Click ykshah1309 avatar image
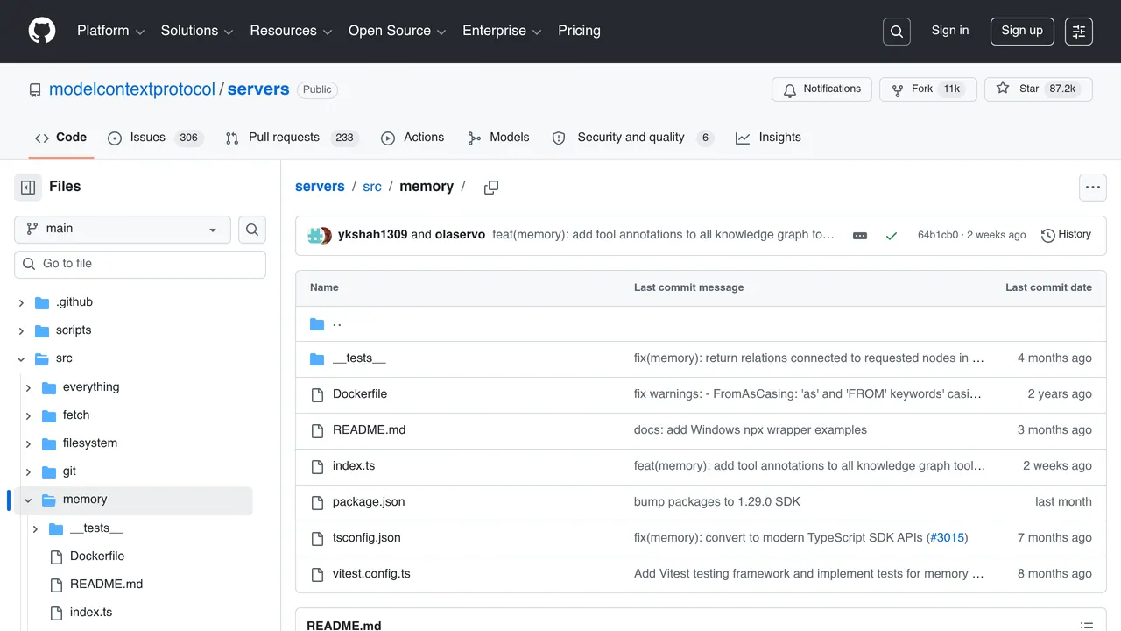This screenshot has height=631, width=1121. click(x=315, y=235)
